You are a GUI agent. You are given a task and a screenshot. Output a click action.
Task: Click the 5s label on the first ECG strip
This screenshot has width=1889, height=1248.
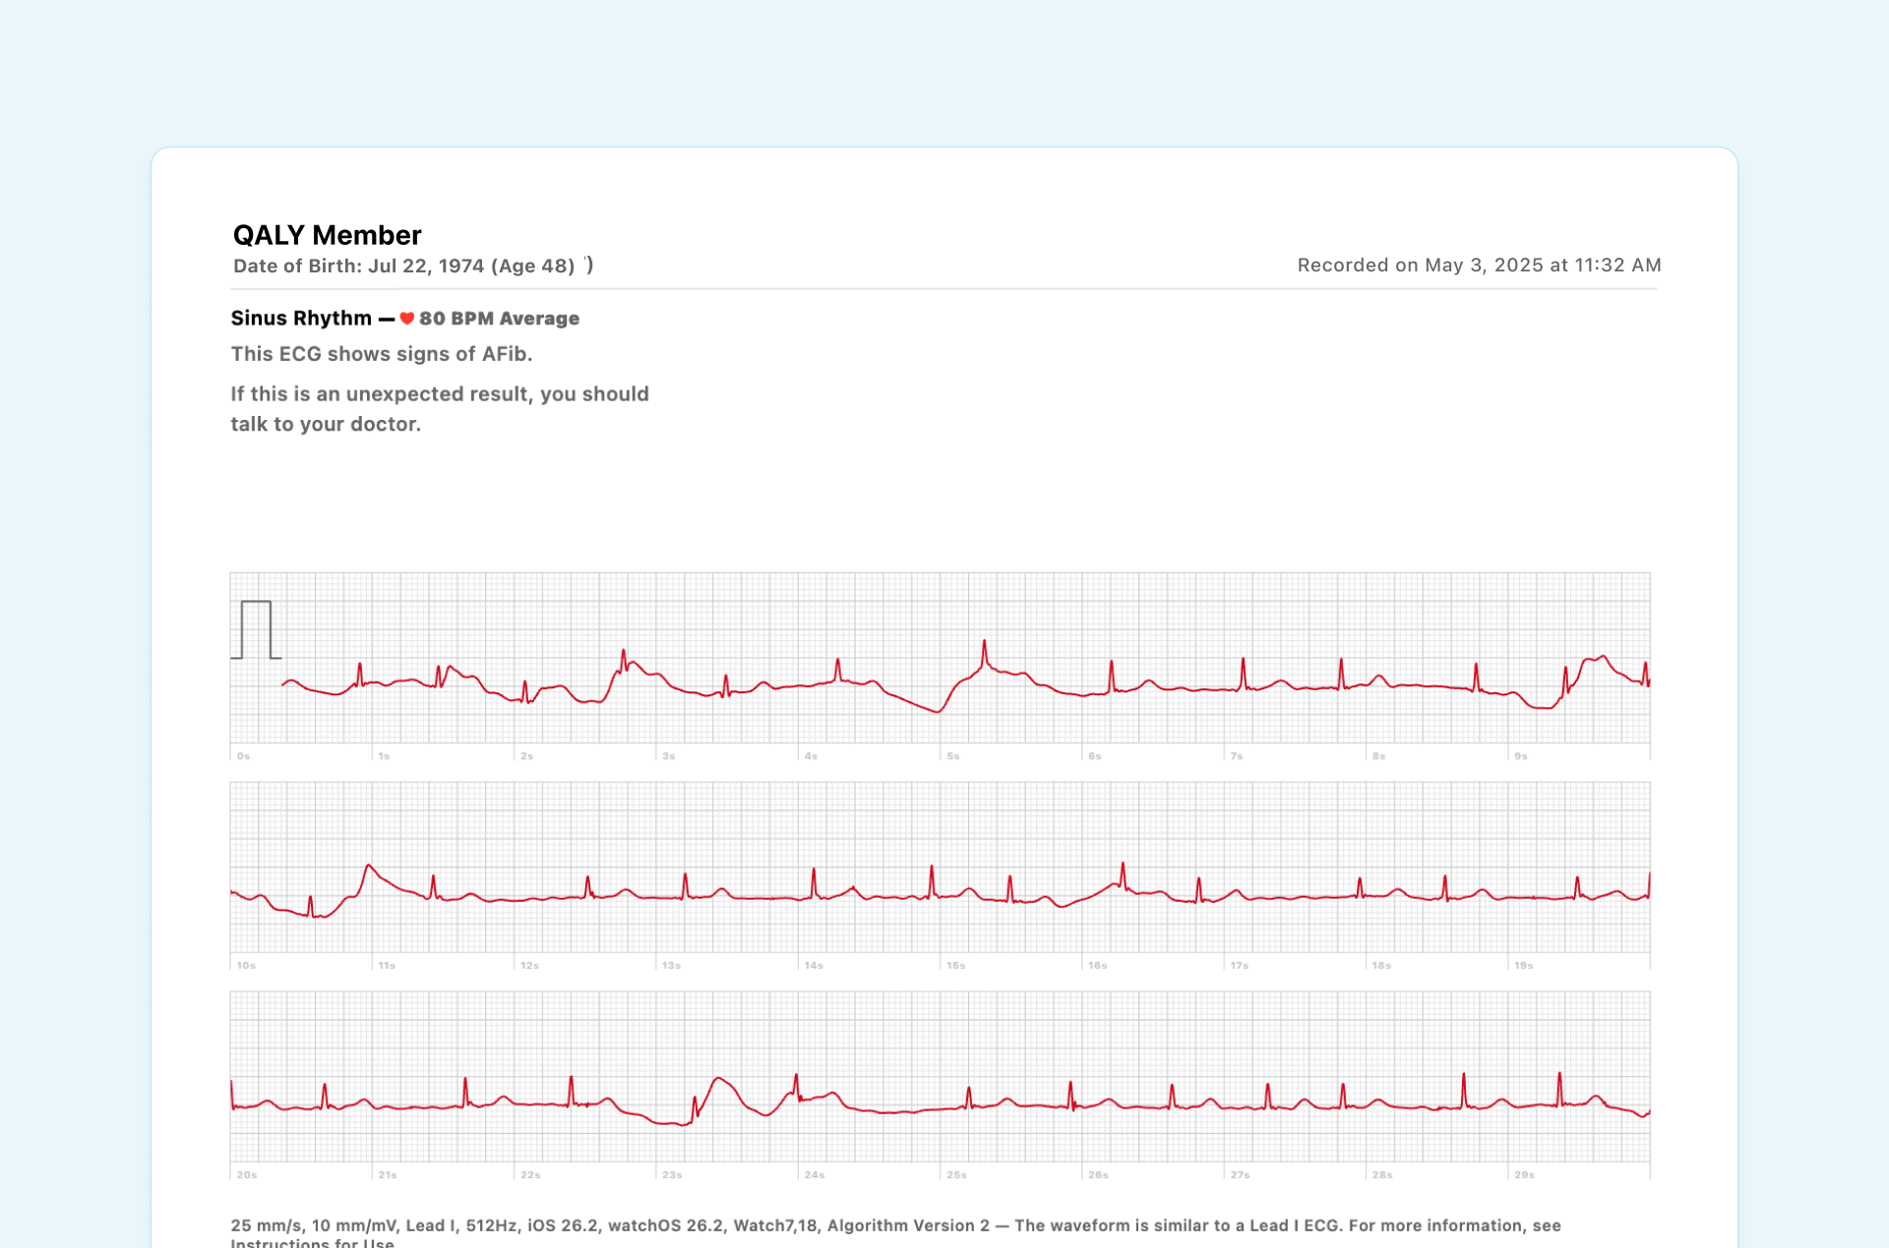click(x=952, y=755)
